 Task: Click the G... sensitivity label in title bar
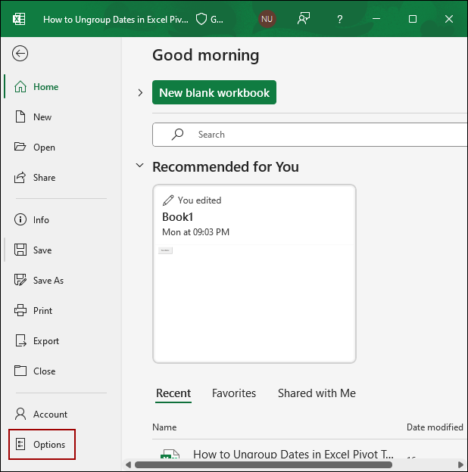[217, 20]
